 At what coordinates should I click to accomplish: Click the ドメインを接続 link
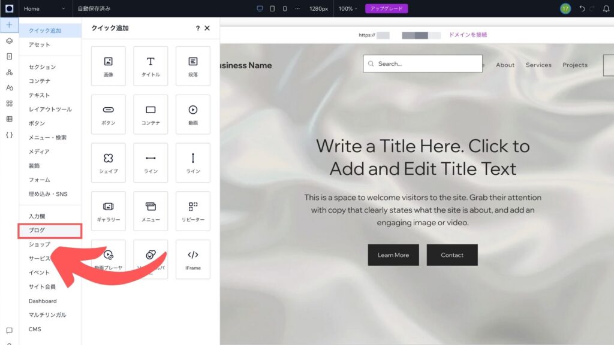pyautogui.click(x=468, y=35)
